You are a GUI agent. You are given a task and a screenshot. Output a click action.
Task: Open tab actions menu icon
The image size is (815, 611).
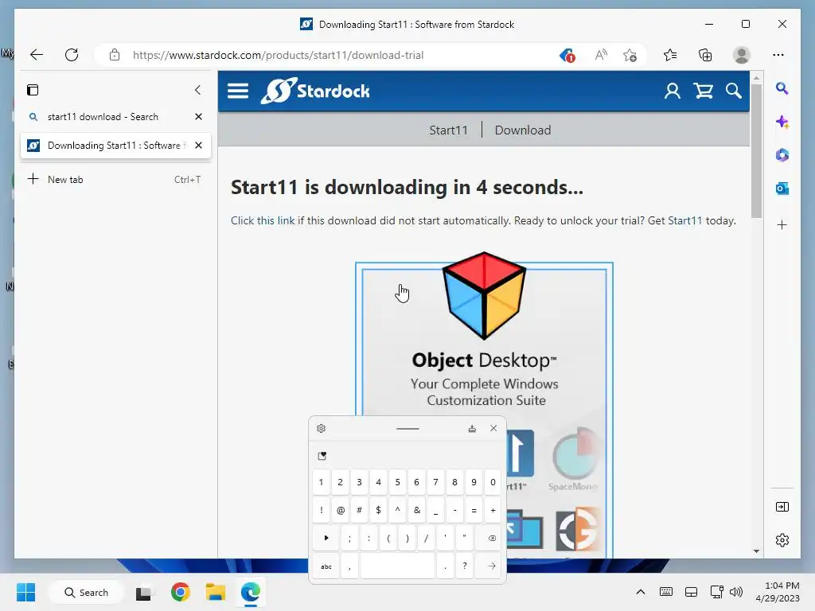(x=33, y=90)
